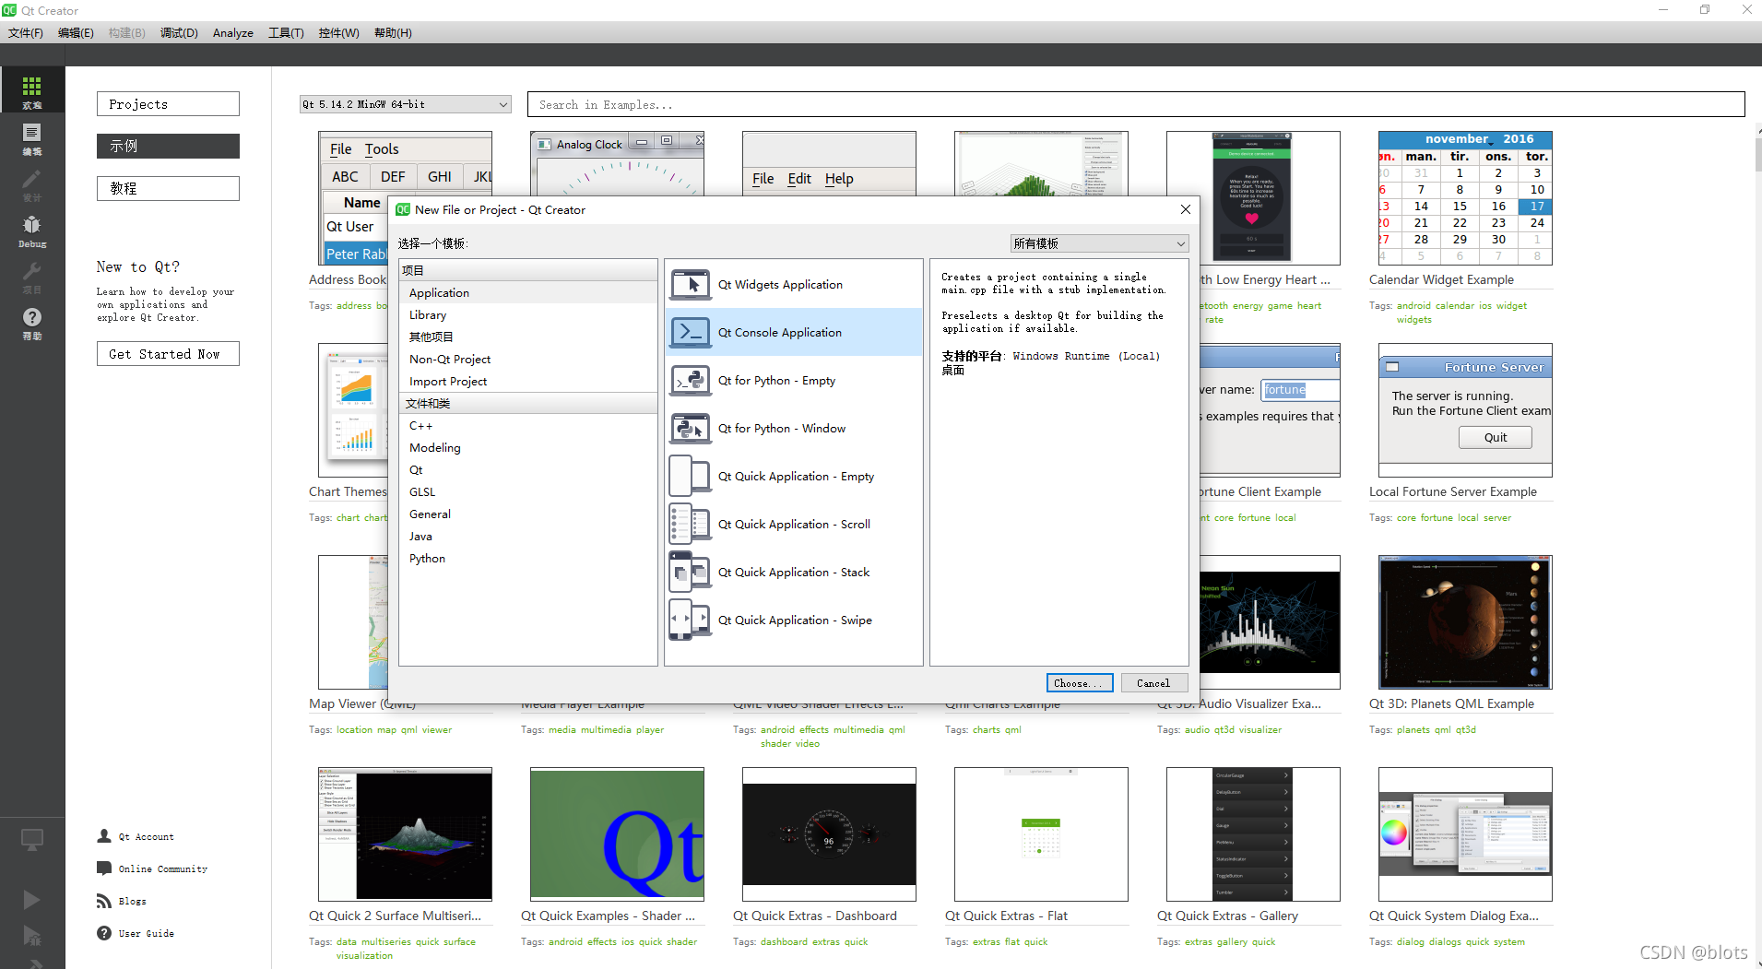Open the Design mode pencil icon
The image size is (1762, 969).
tap(32, 183)
